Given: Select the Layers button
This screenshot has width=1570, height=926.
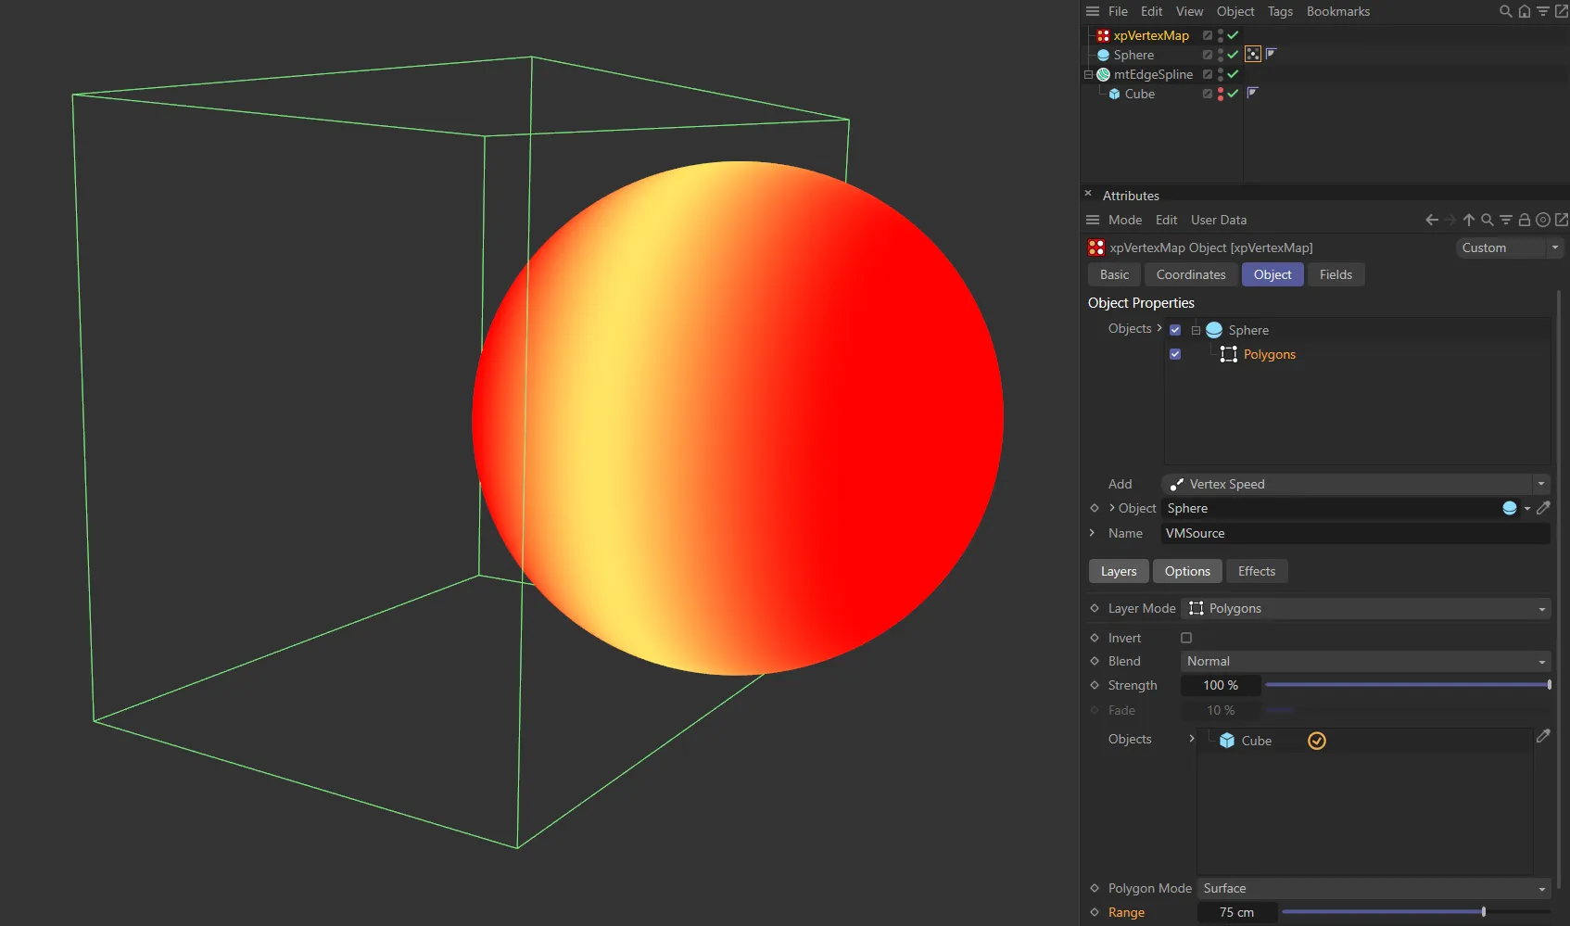Looking at the screenshot, I should (1118, 571).
